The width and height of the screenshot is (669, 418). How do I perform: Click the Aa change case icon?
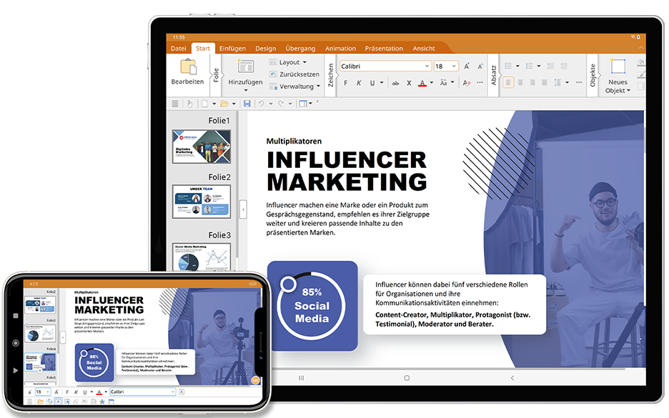(x=443, y=83)
